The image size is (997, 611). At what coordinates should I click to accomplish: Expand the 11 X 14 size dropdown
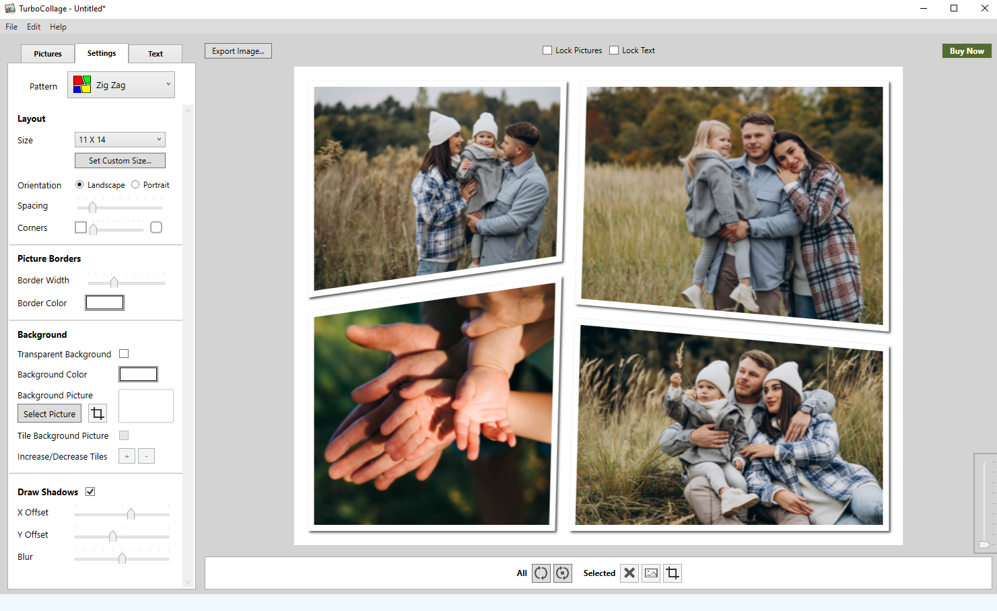pos(120,140)
